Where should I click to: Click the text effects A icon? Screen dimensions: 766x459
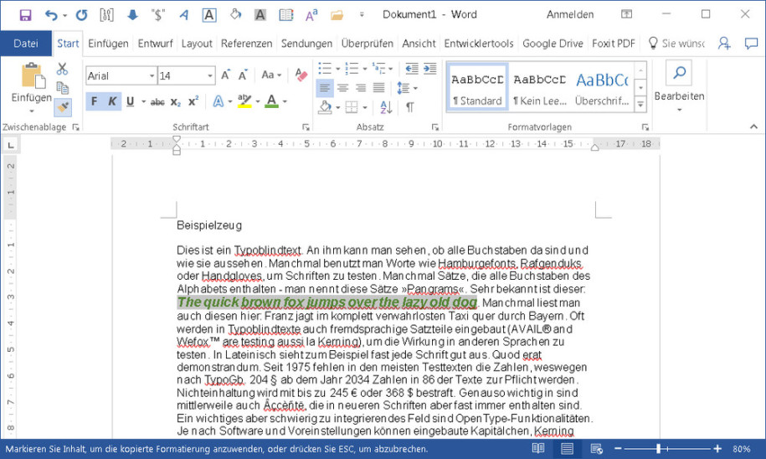[218, 101]
